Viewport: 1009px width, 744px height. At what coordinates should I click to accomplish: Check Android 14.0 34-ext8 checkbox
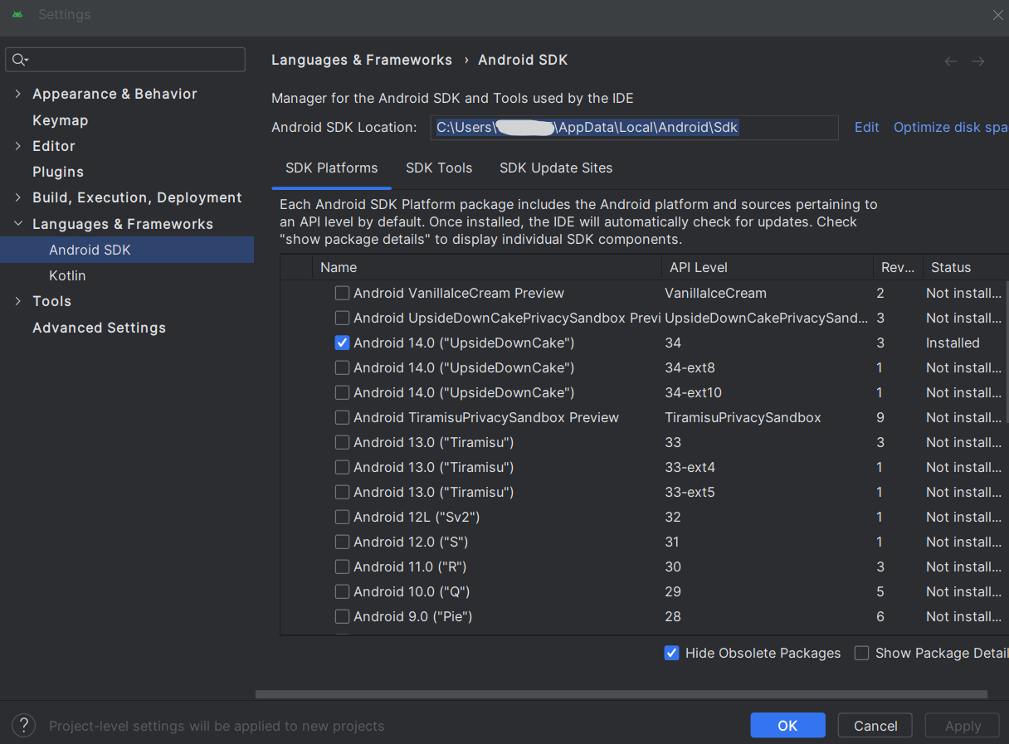point(342,367)
